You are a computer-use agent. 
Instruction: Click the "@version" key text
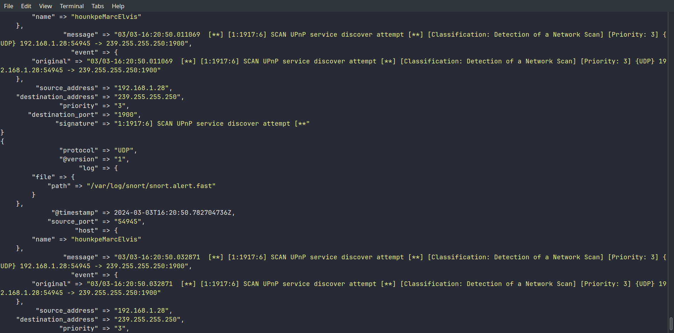(x=78, y=159)
